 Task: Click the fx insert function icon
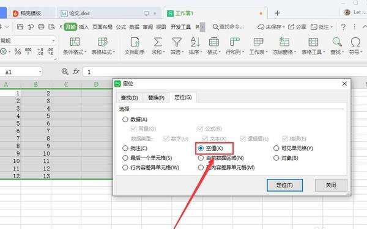pyautogui.click(x=76, y=71)
